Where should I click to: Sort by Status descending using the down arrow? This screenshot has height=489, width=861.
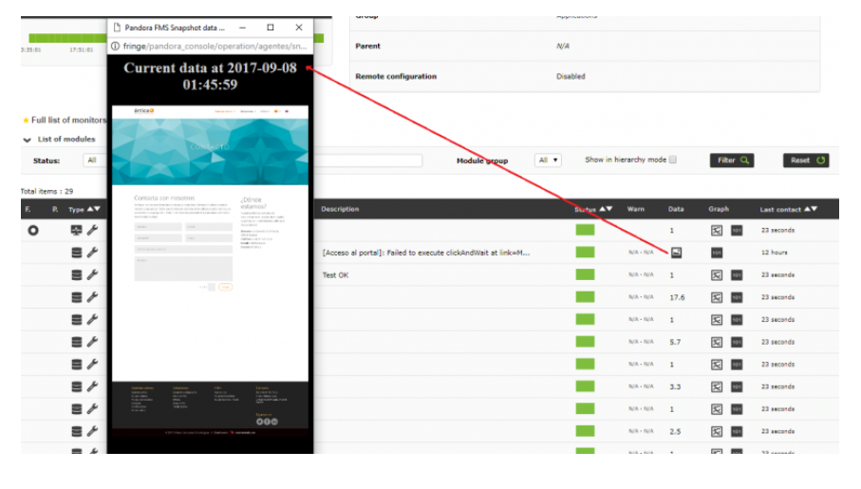pos(608,209)
